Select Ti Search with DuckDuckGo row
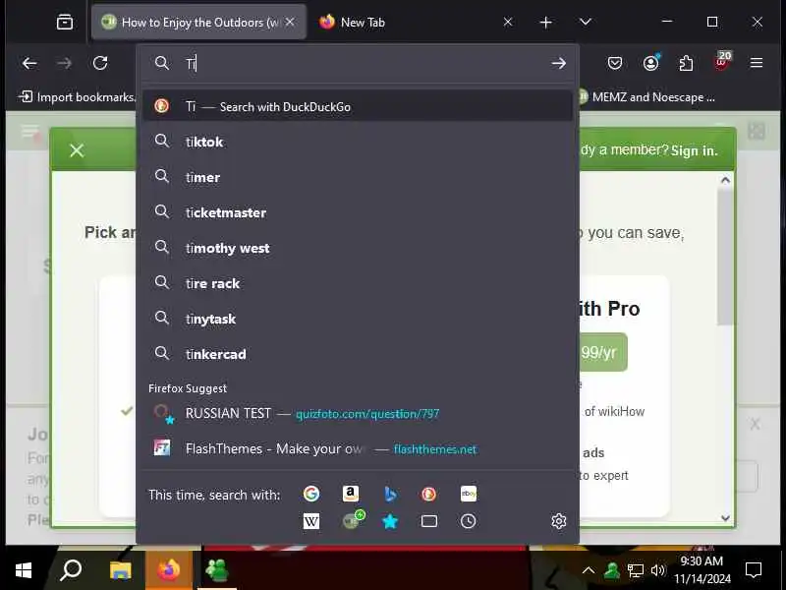 [x=358, y=106]
